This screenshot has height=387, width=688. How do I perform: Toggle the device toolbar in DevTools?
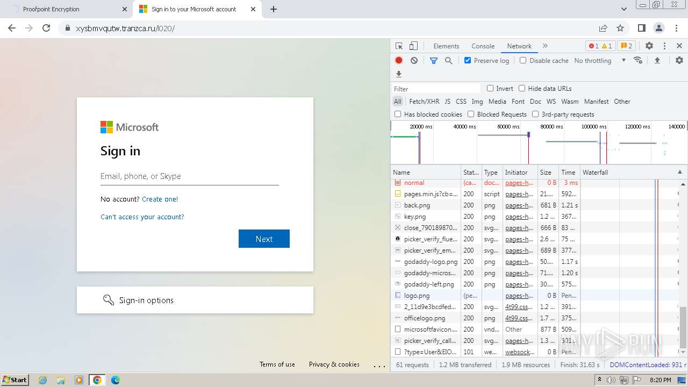click(413, 46)
